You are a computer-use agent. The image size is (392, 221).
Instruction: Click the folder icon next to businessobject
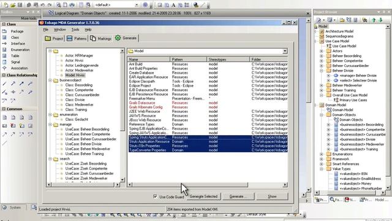click(56, 80)
